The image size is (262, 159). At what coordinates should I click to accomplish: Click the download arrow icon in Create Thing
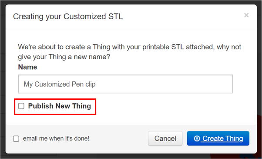(x=197, y=139)
